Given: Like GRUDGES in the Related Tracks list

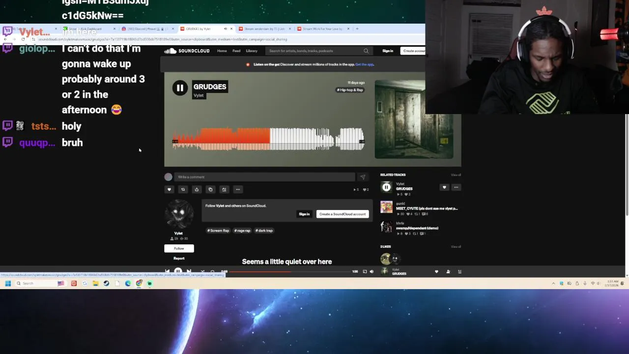Looking at the screenshot, I should [x=444, y=187].
